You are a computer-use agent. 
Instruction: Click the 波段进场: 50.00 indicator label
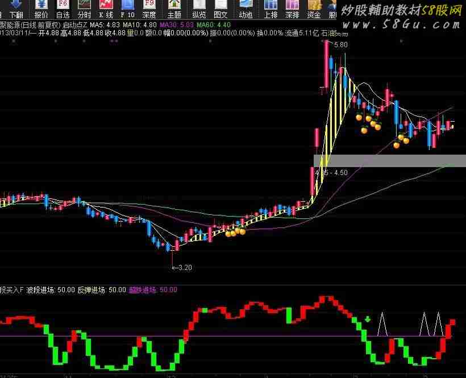(x=51, y=290)
